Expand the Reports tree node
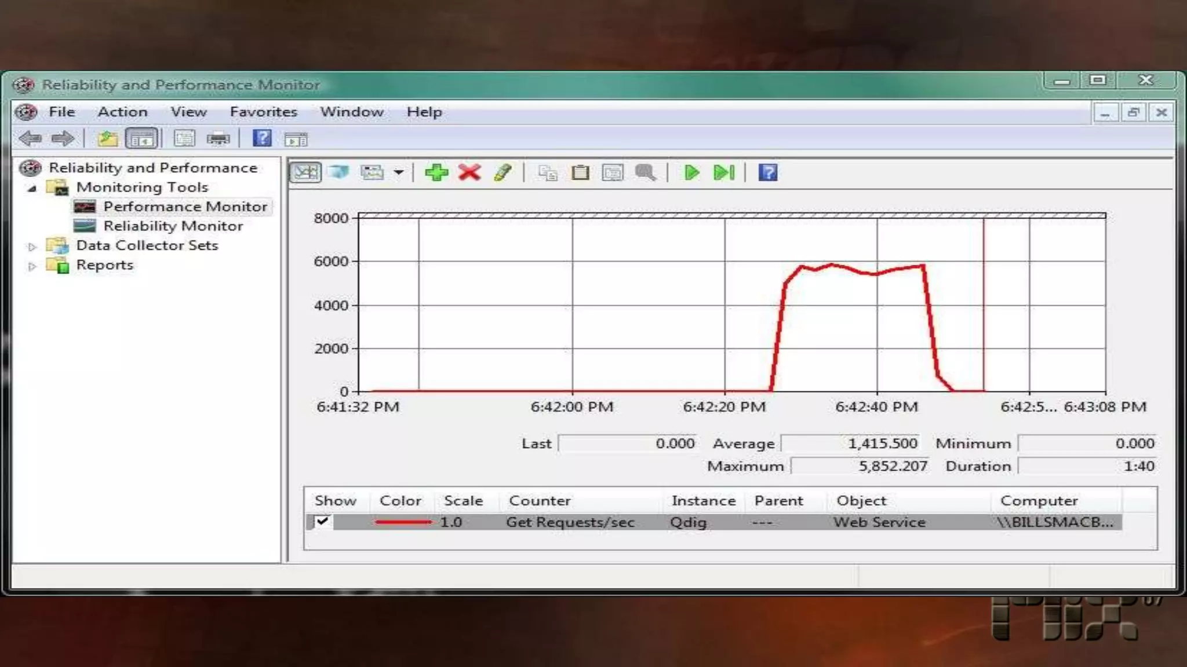 click(x=32, y=266)
